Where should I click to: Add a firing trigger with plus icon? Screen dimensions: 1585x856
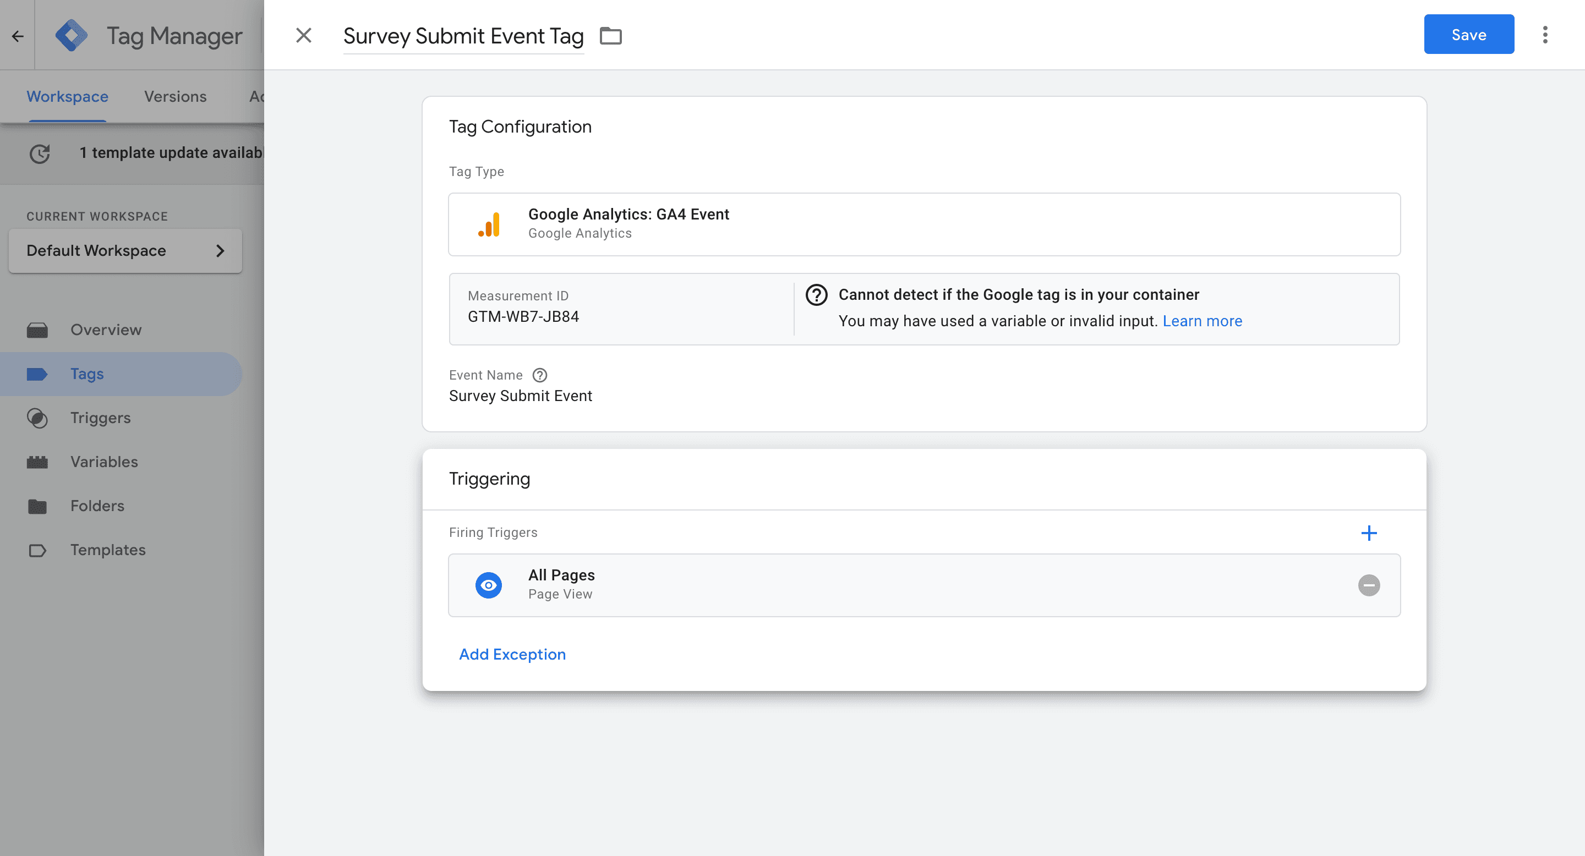(x=1368, y=533)
